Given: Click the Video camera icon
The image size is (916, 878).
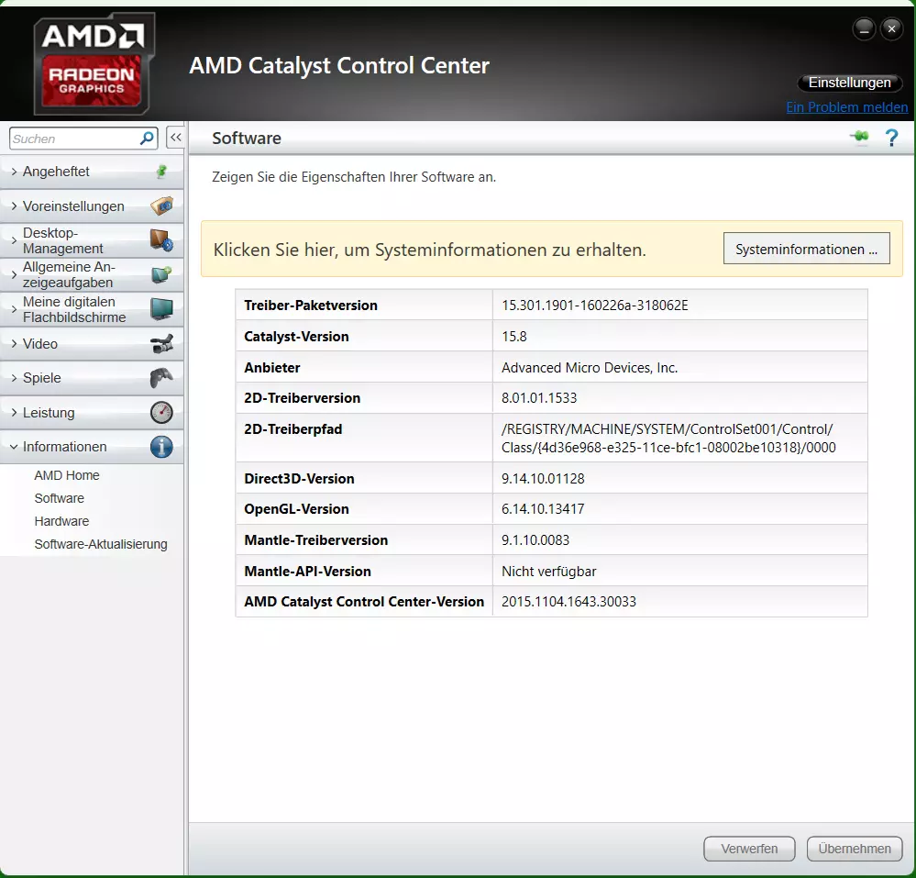Looking at the screenshot, I should 161,344.
